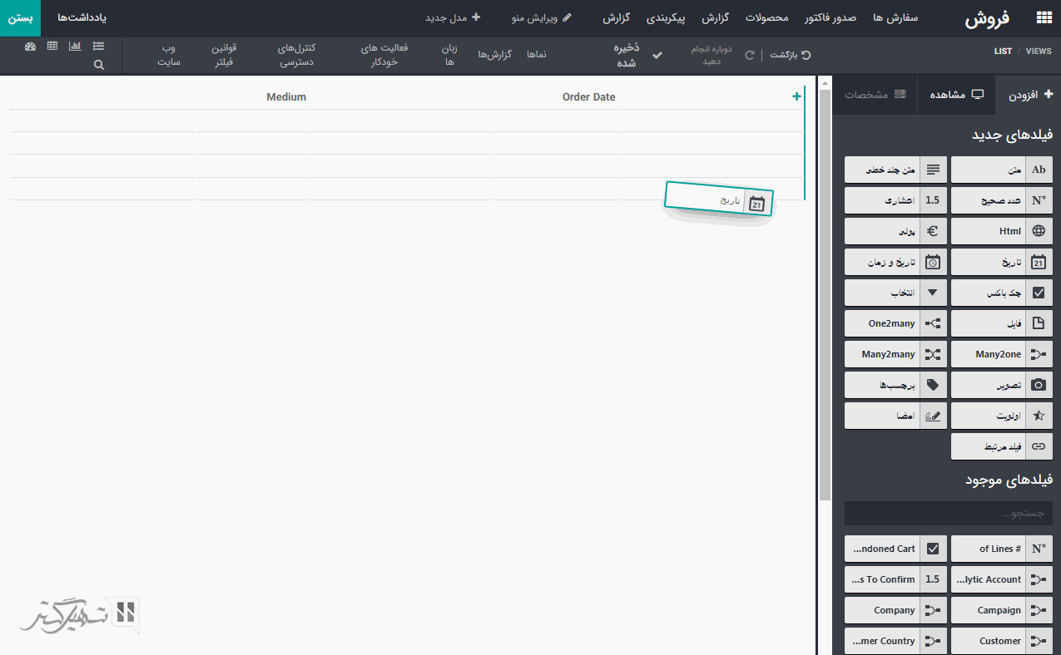Screen dimensions: 1061x655
Task: Open Products (محصولات) menu
Action: pos(766,17)
